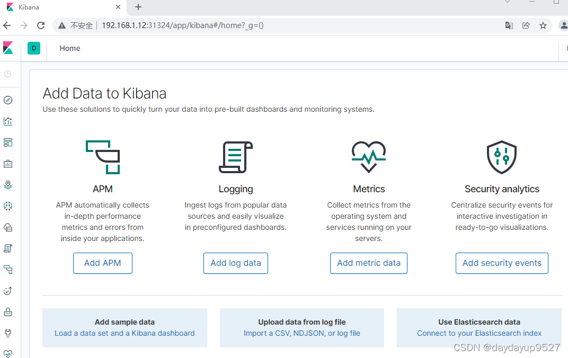Reload the Kibana page

[41, 25]
